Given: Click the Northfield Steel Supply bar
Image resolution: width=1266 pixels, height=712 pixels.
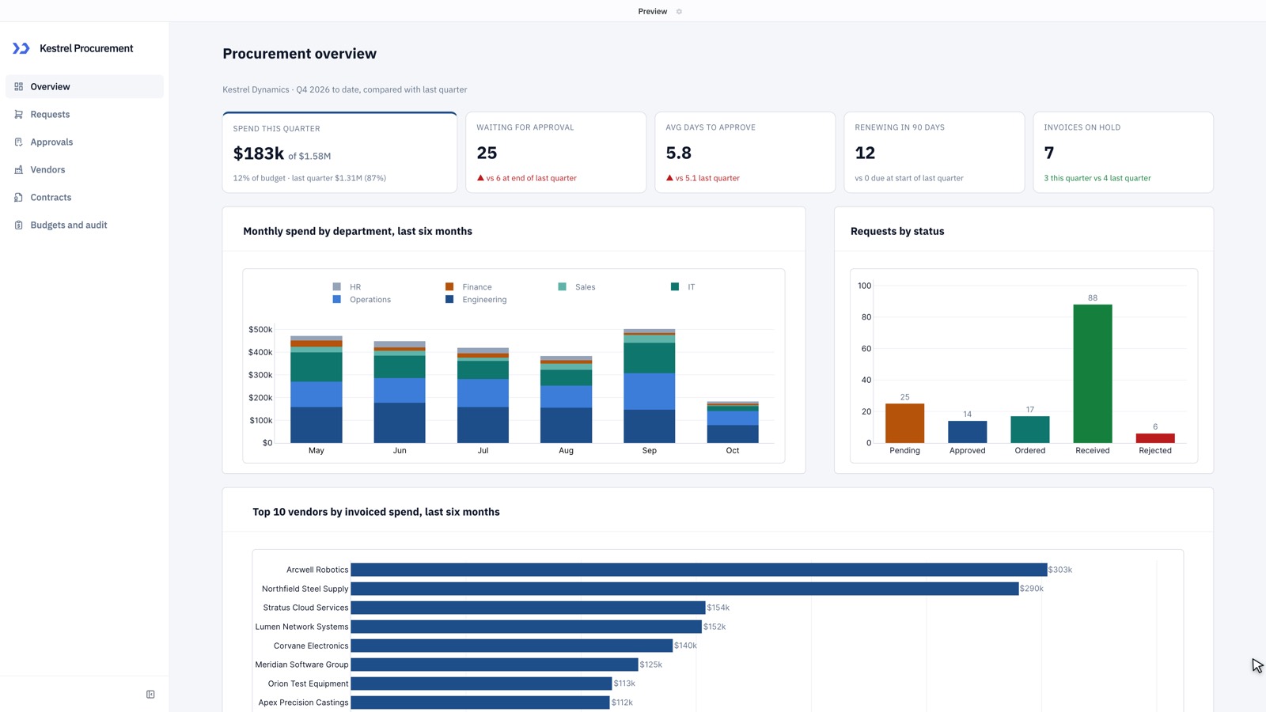Looking at the screenshot, I should click(684, 589).
